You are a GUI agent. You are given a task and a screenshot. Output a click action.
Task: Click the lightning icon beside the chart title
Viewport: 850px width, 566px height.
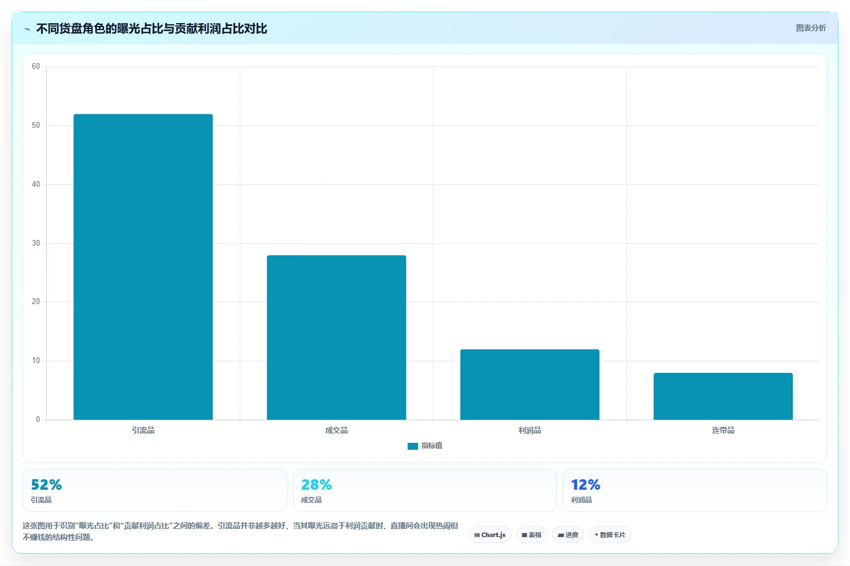pyautogui.click(x=27, y=29)
